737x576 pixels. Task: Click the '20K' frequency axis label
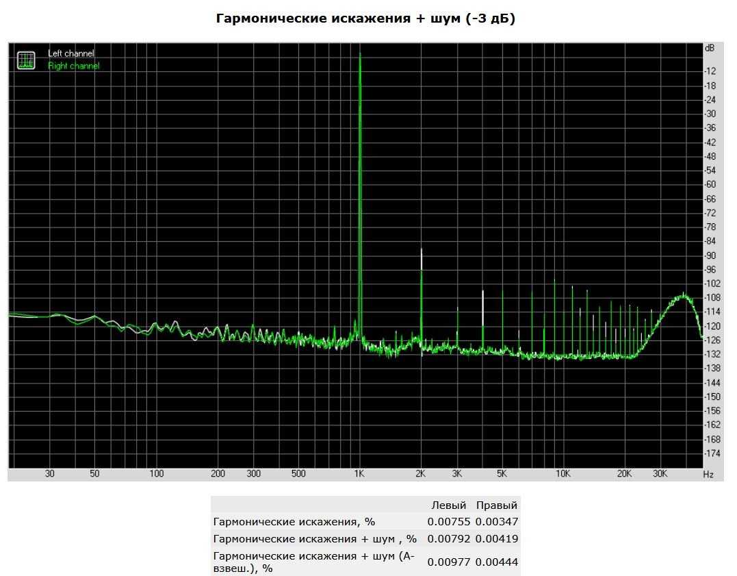click(624, 474)
